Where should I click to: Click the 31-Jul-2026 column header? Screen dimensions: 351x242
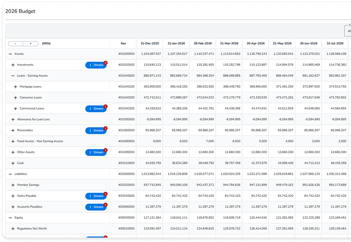tap(335, 43)
